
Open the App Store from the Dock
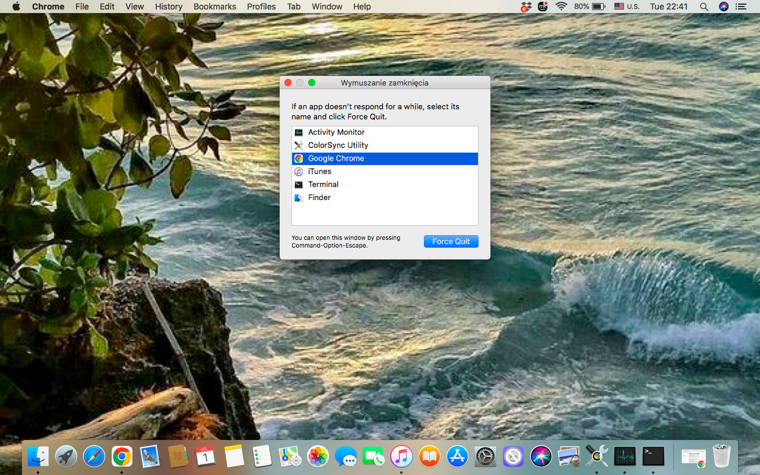457,457
